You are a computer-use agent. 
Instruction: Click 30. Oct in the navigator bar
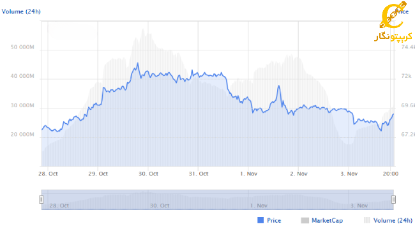[160, 206]
